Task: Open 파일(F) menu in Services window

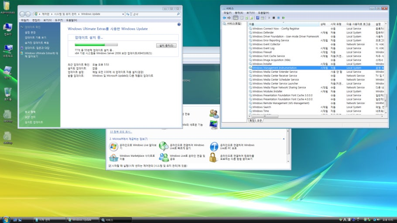Action: pos(227,13)
